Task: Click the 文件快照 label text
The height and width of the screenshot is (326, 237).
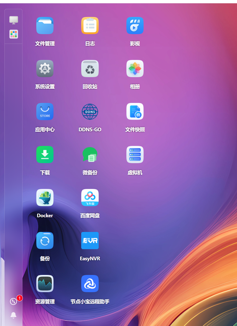Action: click(x=135, y=130)
